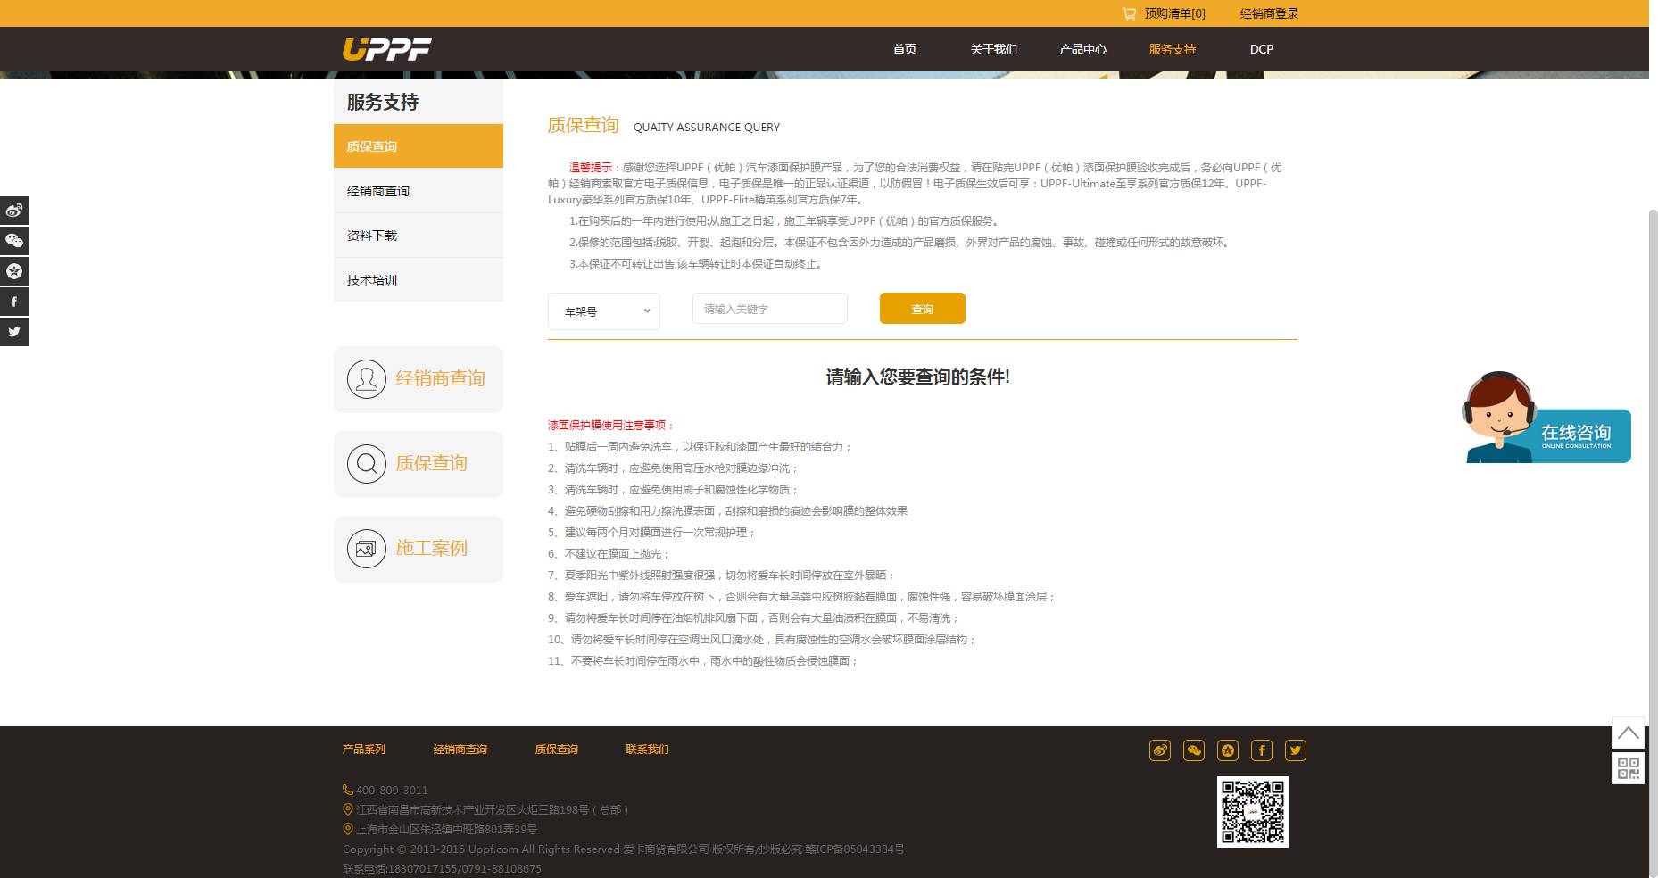Click the 联系电话 line in the footer

coord(442,868)
